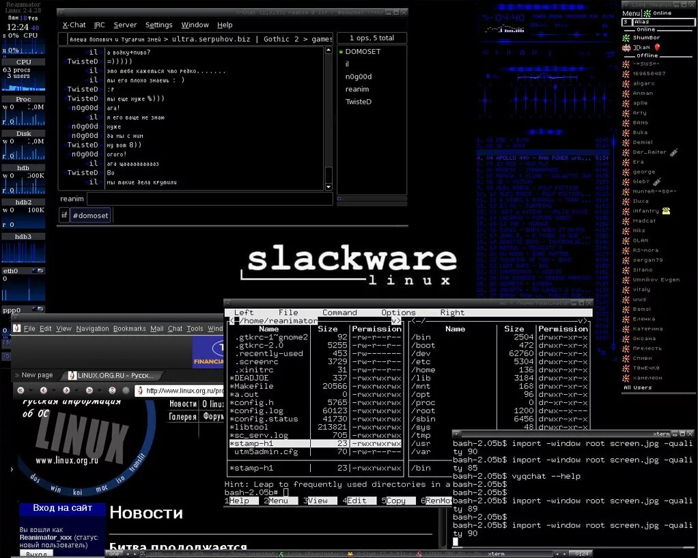Image resolution: width=698 pixels, height=558 pixels.
Task: Click the grey stop button in Opera toolbar
Action: click(126, 390)
